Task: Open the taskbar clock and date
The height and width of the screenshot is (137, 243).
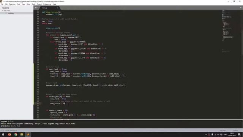Action: 232,134
